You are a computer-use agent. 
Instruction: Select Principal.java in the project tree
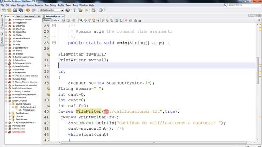(28, 110)
